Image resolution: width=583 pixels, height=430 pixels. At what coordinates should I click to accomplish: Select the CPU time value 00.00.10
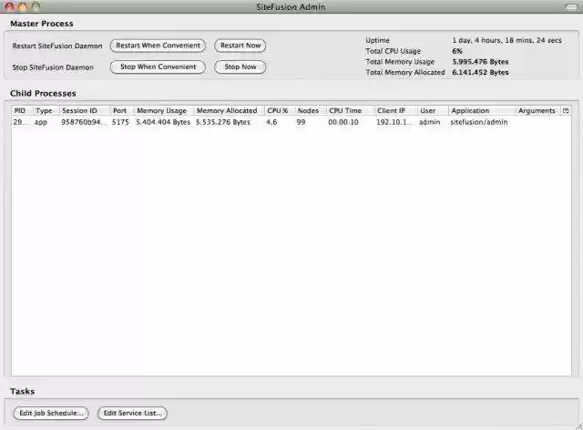343,122
